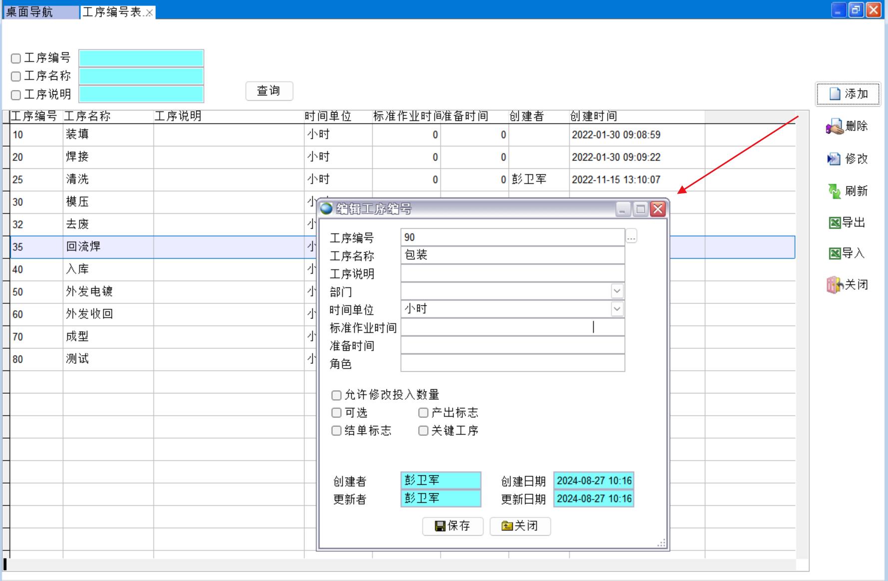Click the 删除 (Delete) icon
The height and width of the screenshot is (581, 888).
835,127
